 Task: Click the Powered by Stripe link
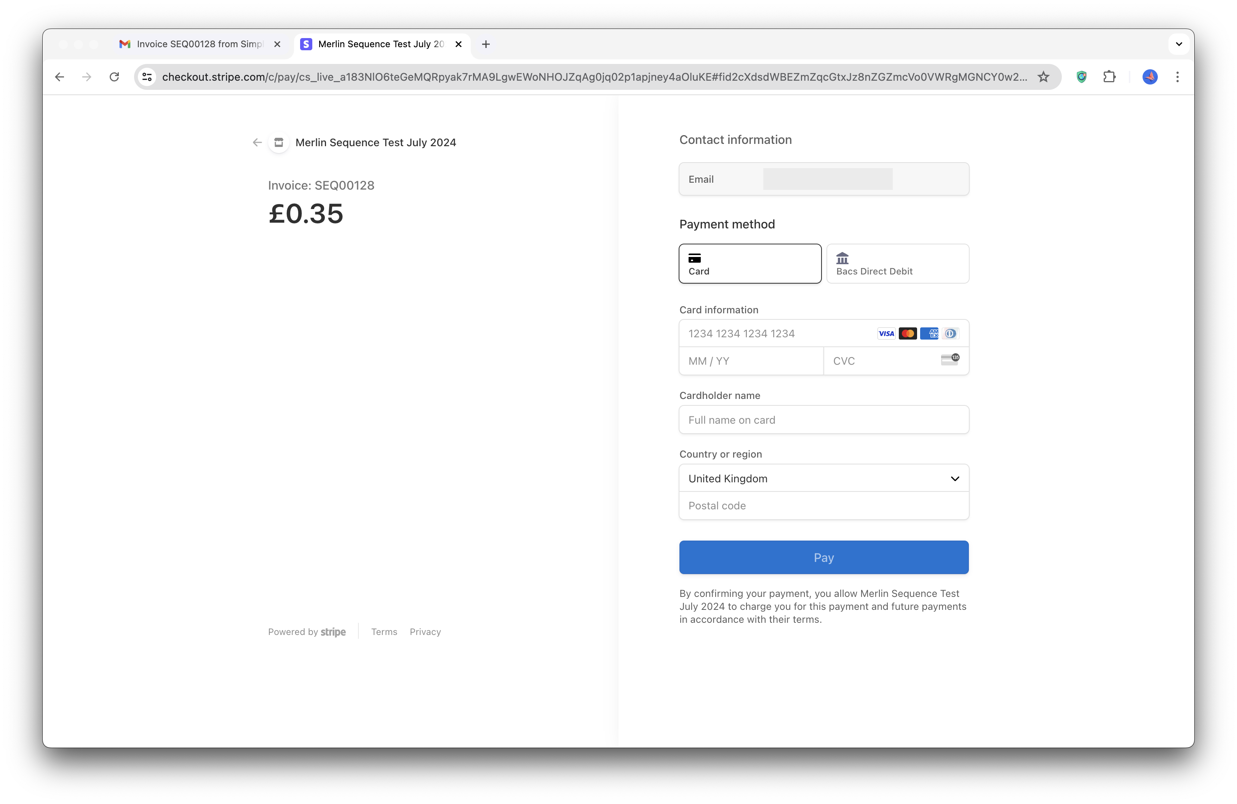pos(307,632)
